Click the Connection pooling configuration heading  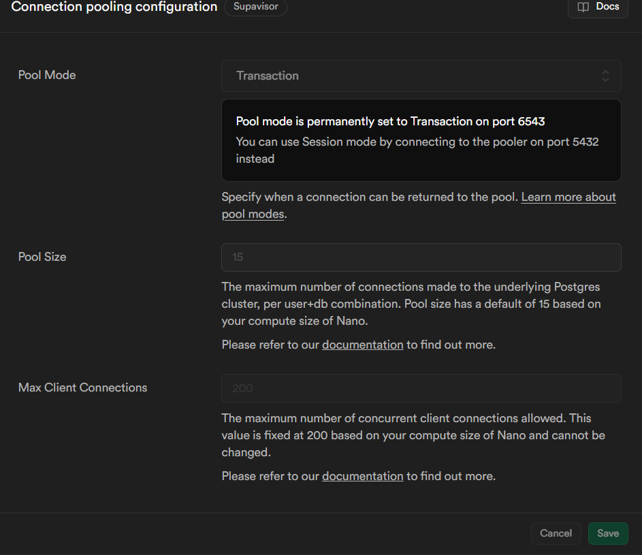tap(114, 7)
